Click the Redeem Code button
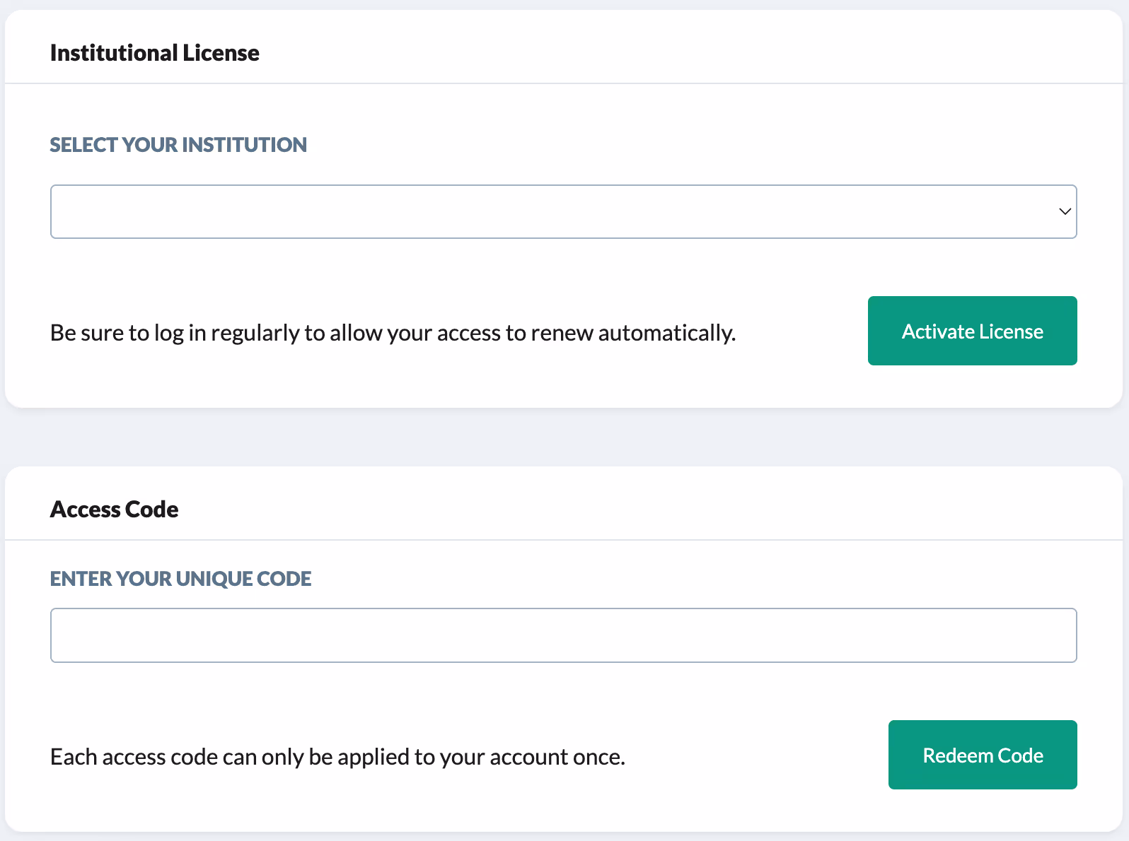This screenshot has height=841, width=1129. pyautogui.click(x=983, y=755)
